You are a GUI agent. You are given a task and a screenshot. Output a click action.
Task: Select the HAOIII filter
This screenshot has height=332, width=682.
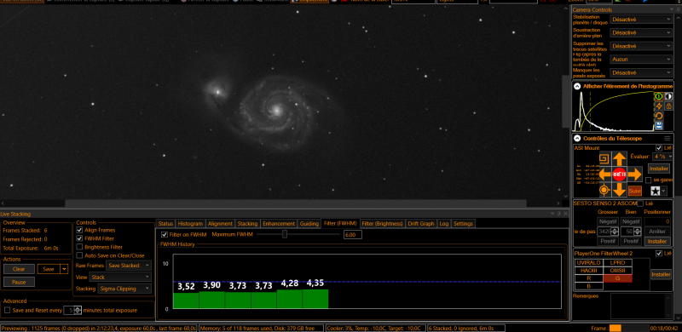click(x=589, y=271)
